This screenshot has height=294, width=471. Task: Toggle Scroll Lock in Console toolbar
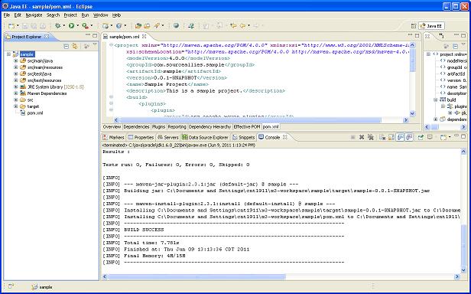coord(391,137)
